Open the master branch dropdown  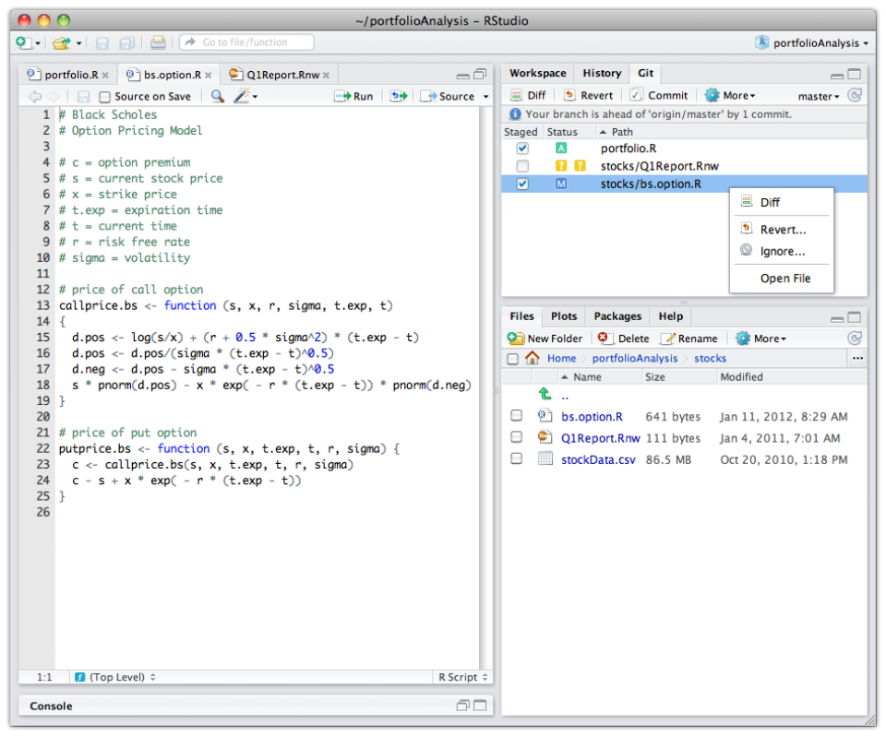[x=816, y=95]
